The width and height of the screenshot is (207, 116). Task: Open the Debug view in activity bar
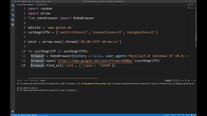[13, 20]
